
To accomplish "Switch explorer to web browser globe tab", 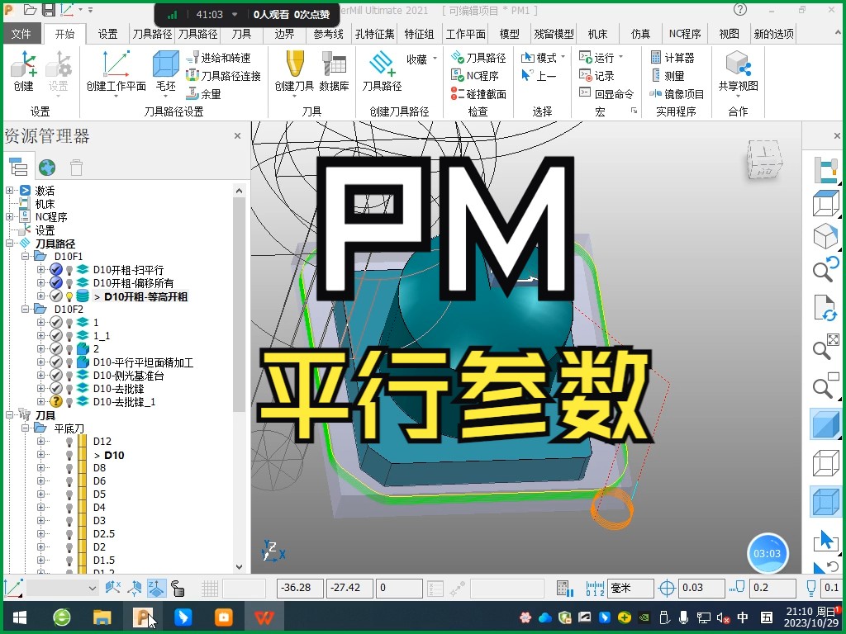I will tap(47, 168).
